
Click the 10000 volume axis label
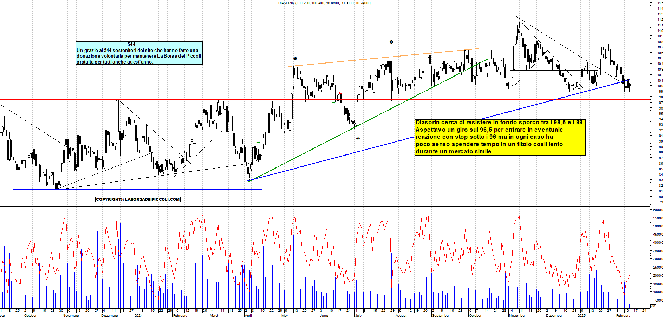[x=658, y=292]
